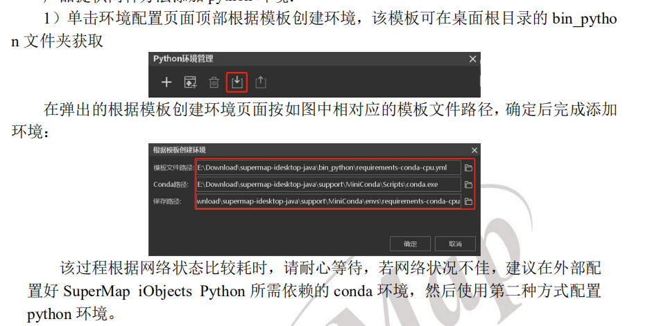Click the plus icon to add a Python environment
This screenshot has width=668, height=326.
point(166,82)
